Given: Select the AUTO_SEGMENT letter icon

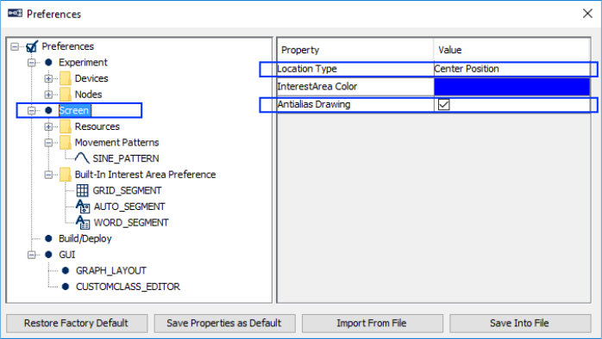Looking at the screenshot, I should pyautogui.click(x=83, y=206).
